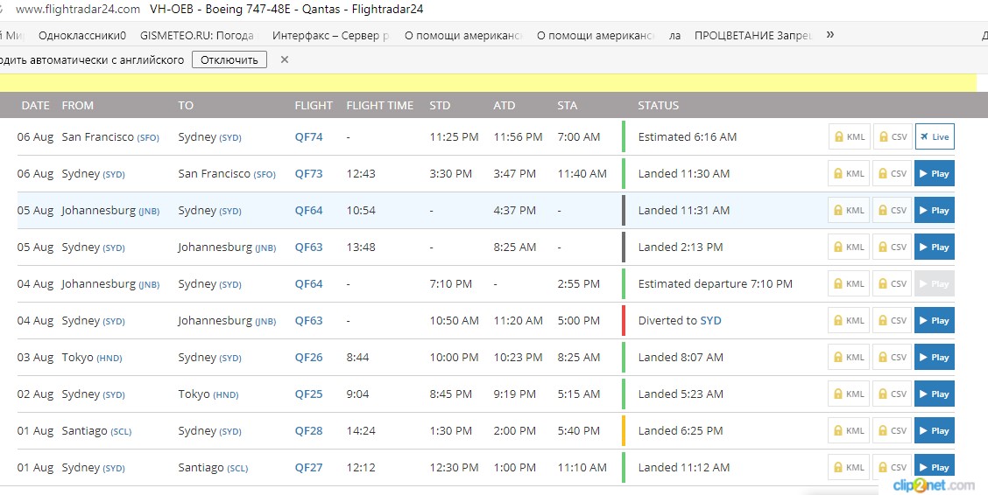Download CSV for 04 Aug QF64
This screenshot has width=988, height=495.
pyautogui.click(x=893, y=283)
